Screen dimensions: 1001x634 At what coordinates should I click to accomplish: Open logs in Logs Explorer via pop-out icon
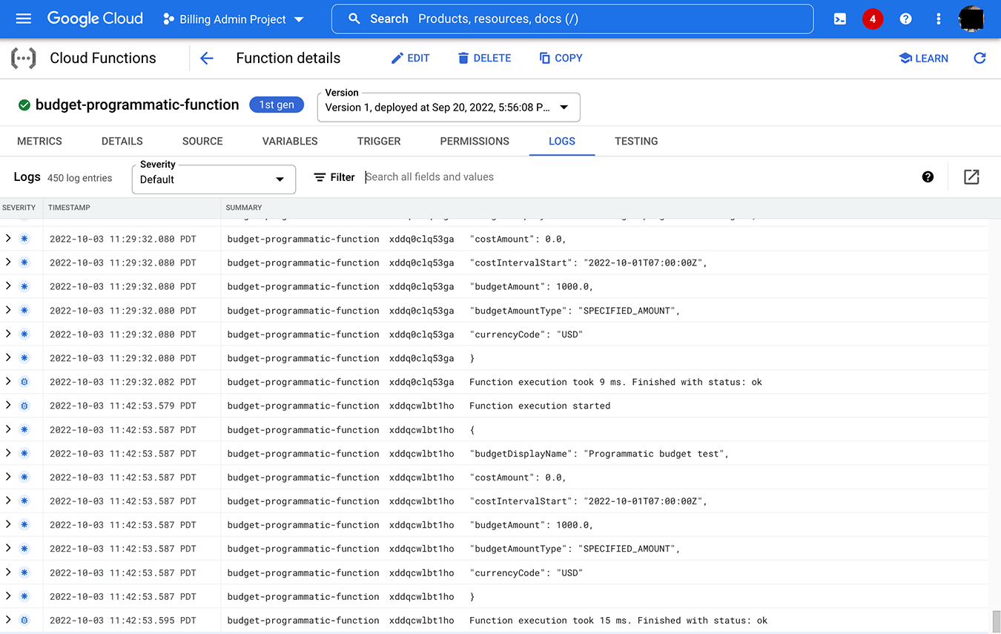971,176
